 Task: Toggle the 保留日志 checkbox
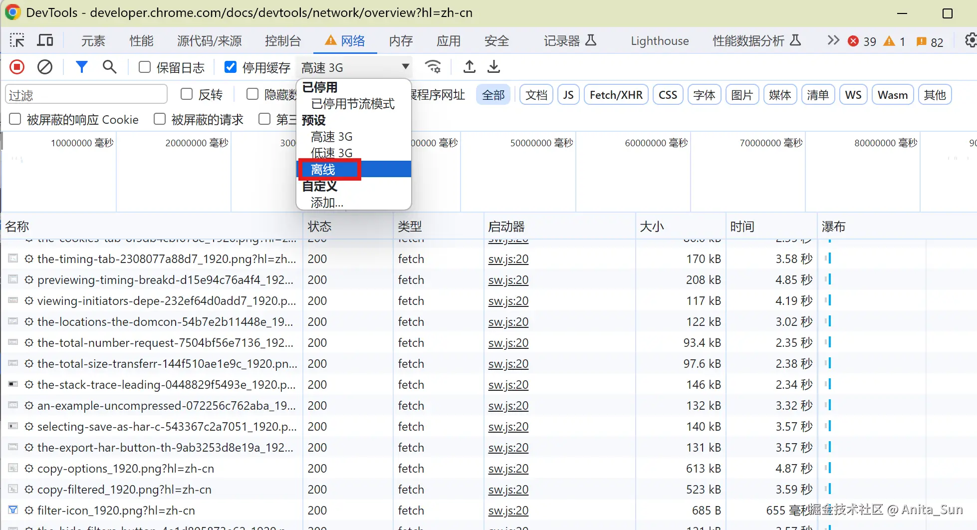[x=145, y=67]
